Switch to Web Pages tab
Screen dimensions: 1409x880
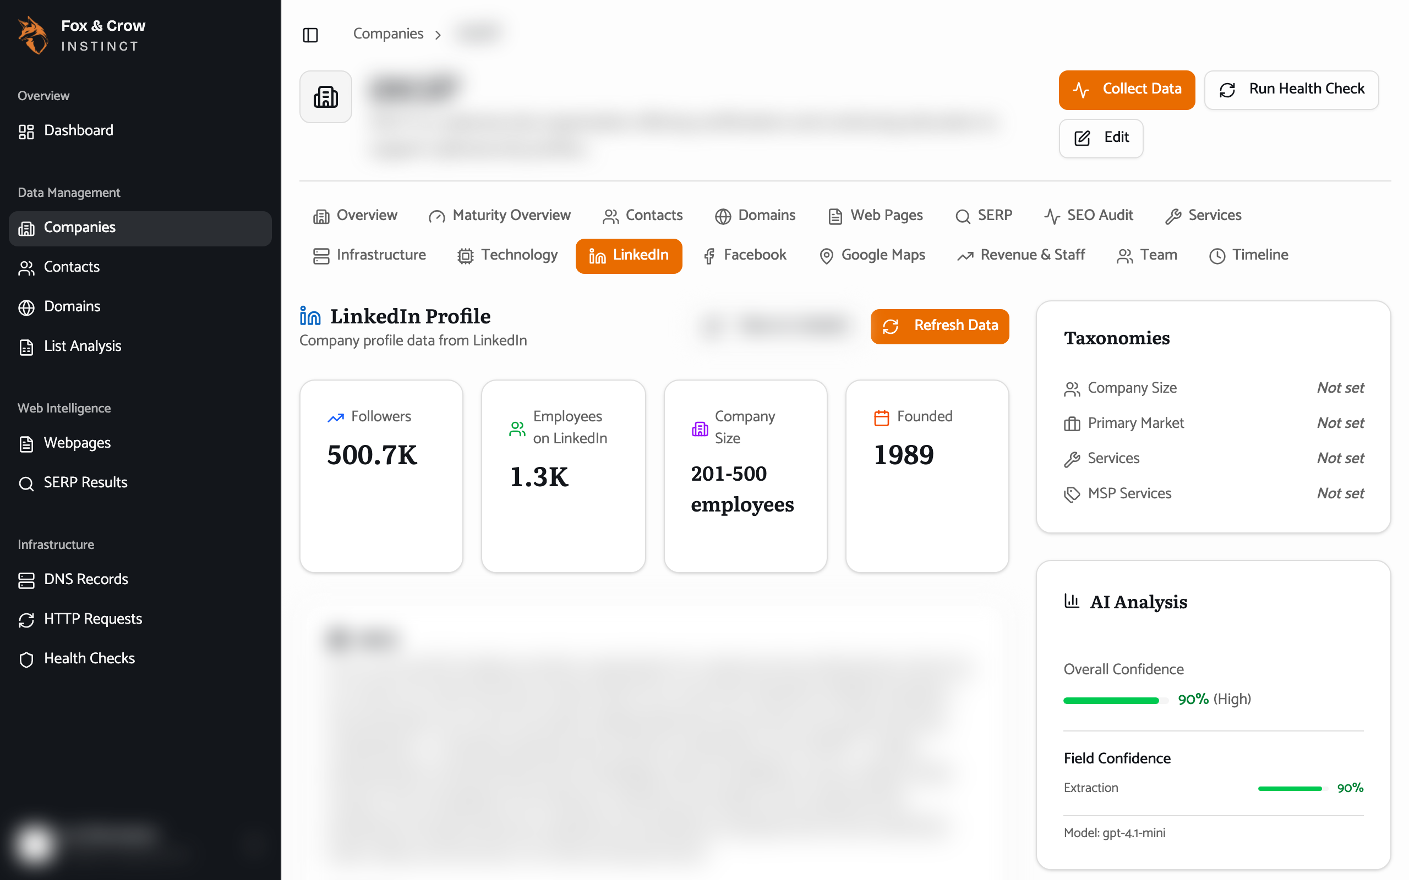point(876,216)
